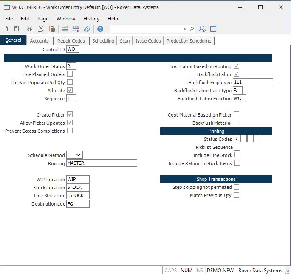The height and width of the screenshot is (274, 291).
Task: Click the Cut scissors icon
Action: click(29, 29)
